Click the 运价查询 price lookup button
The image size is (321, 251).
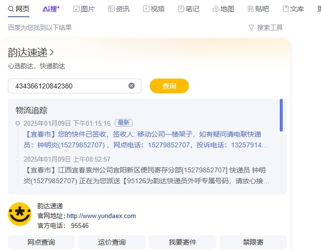pyautogui.click(x=112, y=242)
